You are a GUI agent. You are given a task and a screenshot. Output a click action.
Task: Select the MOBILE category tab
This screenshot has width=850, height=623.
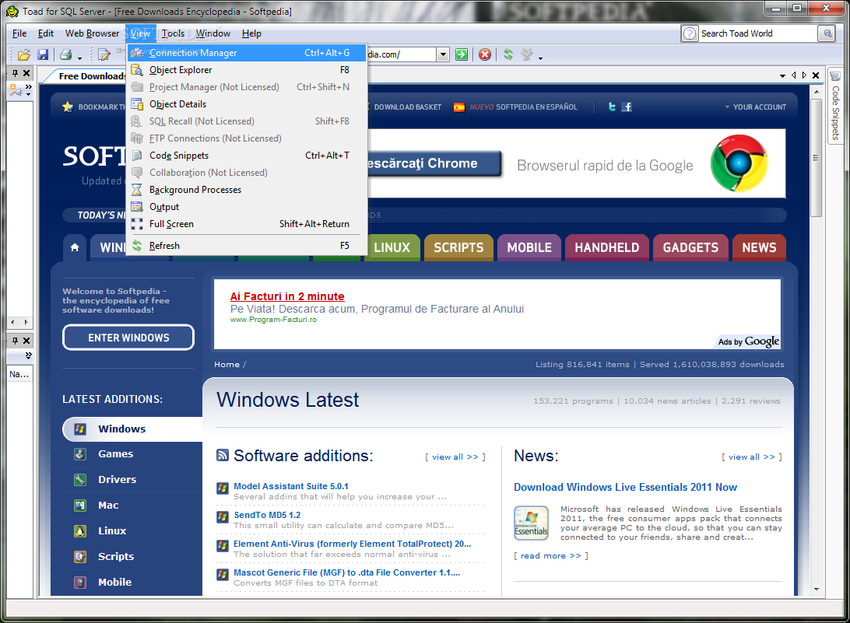[529, 247]
